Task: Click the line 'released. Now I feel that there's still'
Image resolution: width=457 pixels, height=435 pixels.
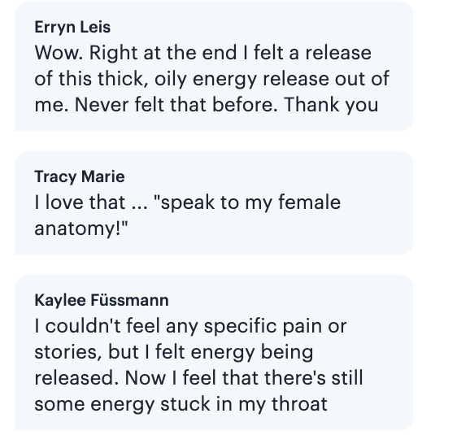Action: tap(198, 377)
